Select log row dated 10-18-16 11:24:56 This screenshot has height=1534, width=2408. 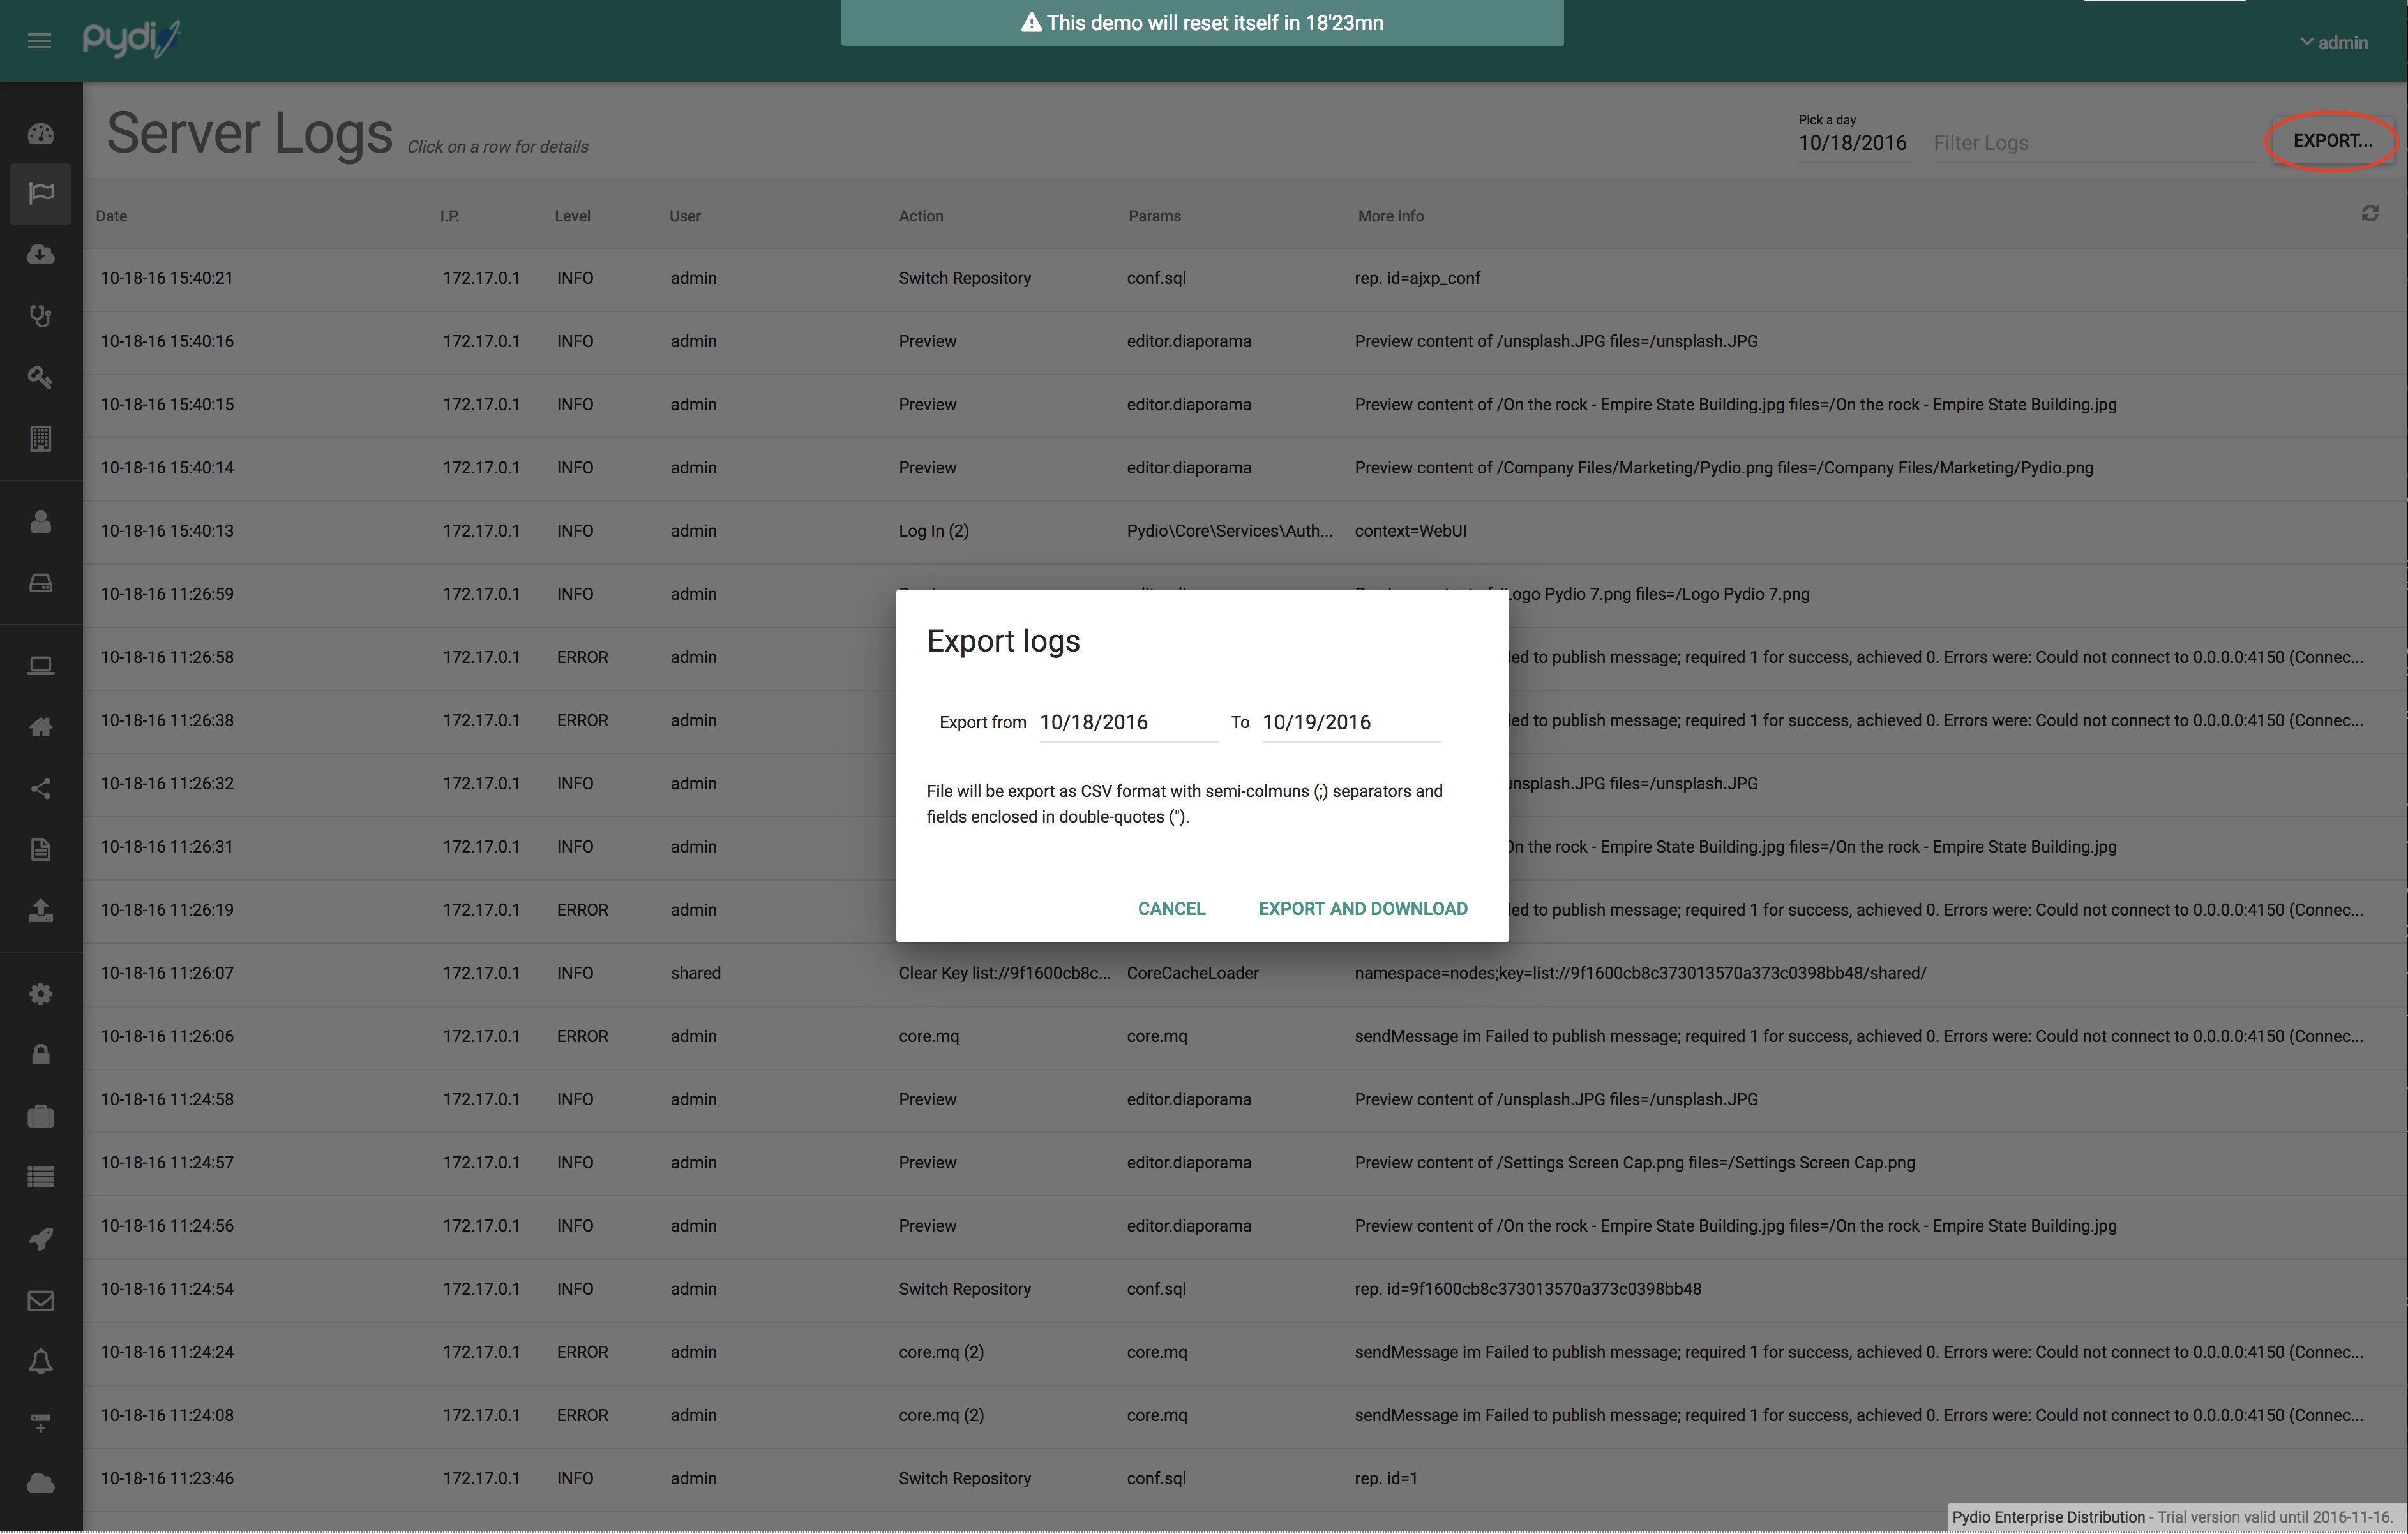tap(1245, 1226)
